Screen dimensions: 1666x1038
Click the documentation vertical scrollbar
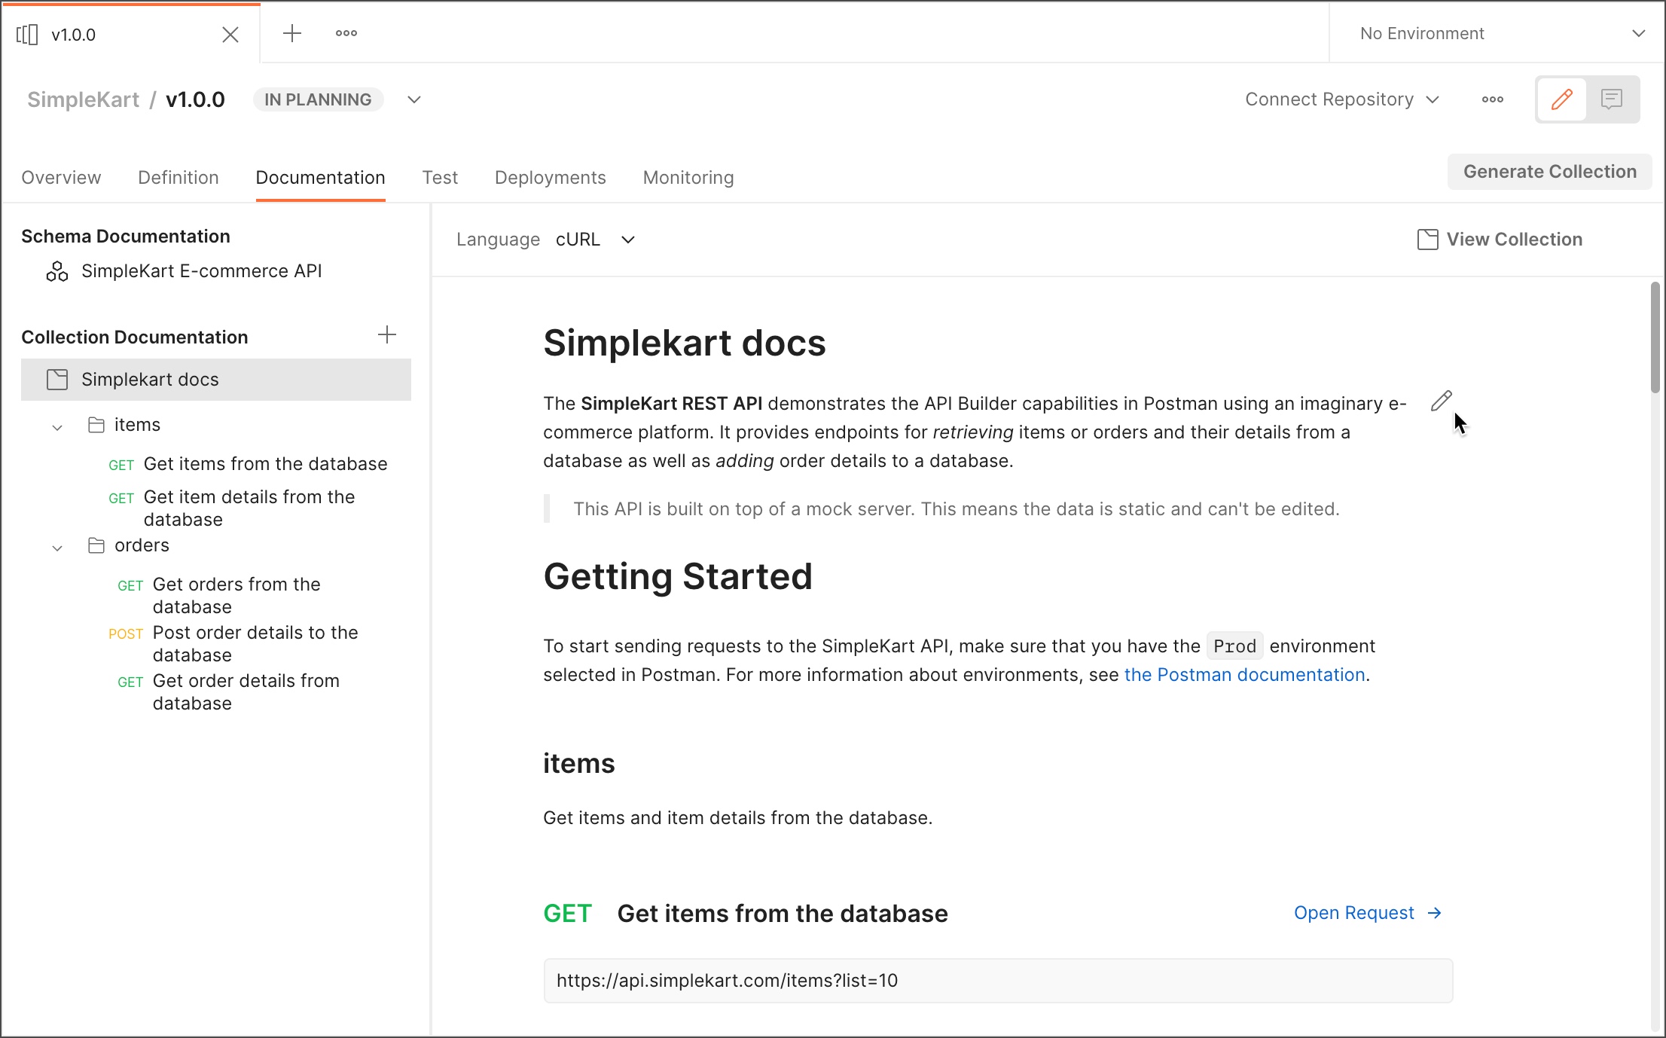click(1655, 337)
